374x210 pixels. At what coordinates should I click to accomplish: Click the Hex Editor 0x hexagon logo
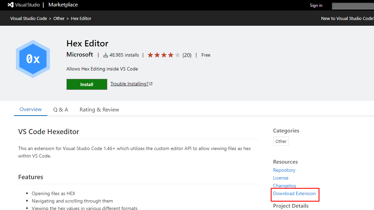[33, 59]
